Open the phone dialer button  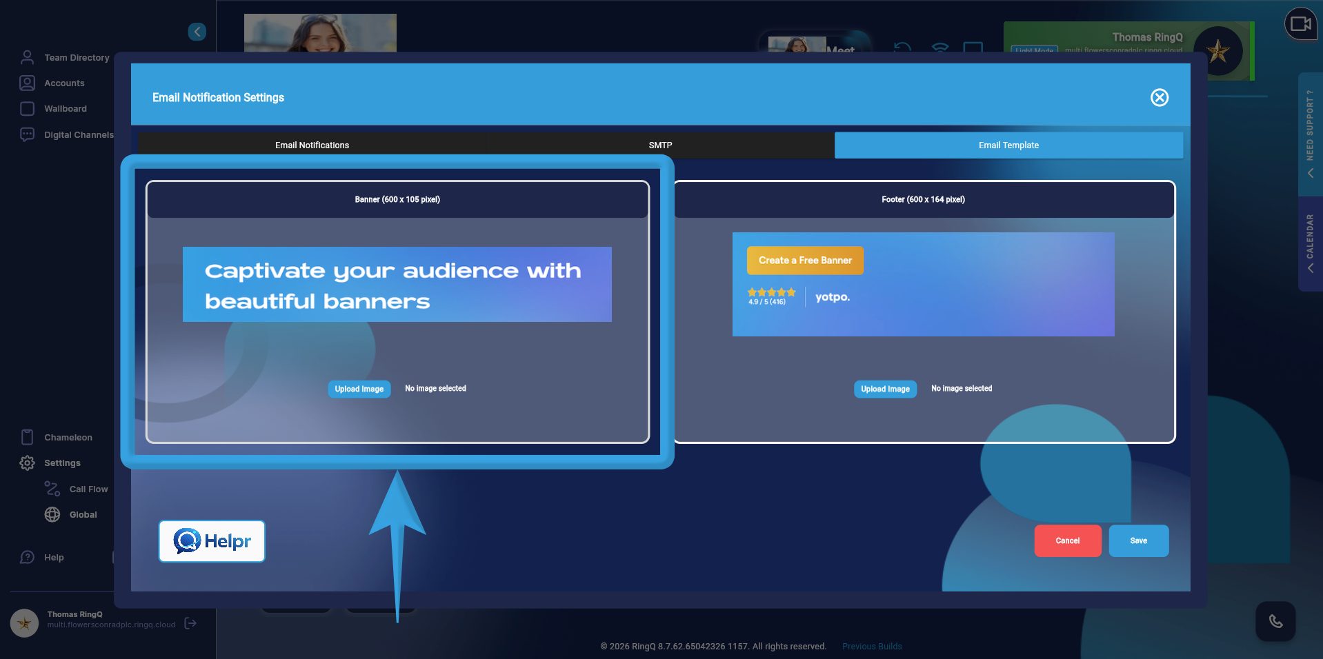[1276, 622]
